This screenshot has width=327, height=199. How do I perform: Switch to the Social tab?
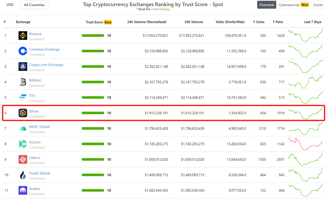click(318, 5)
